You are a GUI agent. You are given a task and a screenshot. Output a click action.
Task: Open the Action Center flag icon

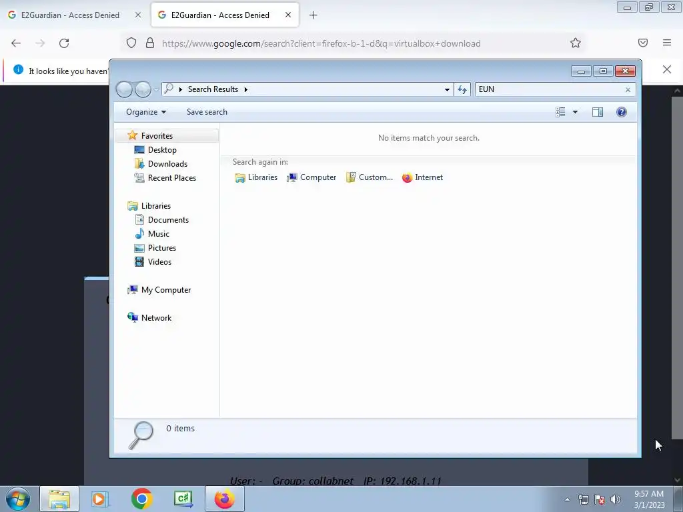(600, 499)
